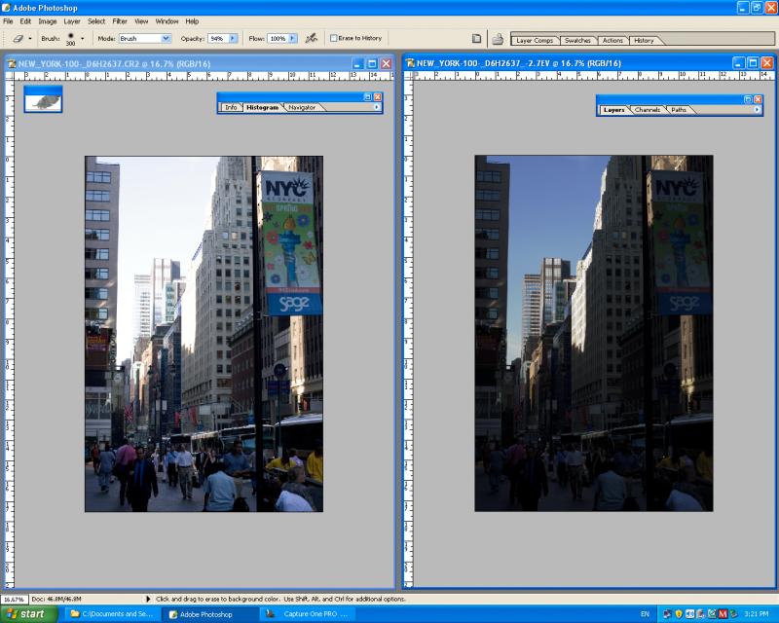Open the File menu
Screen dimensions: 779x623
[x=8, y=21]
